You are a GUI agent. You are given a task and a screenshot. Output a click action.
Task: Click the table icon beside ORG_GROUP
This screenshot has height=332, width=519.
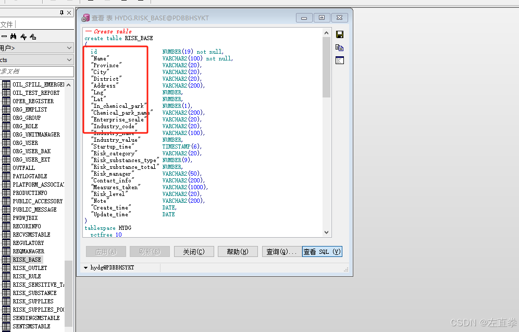6,117
